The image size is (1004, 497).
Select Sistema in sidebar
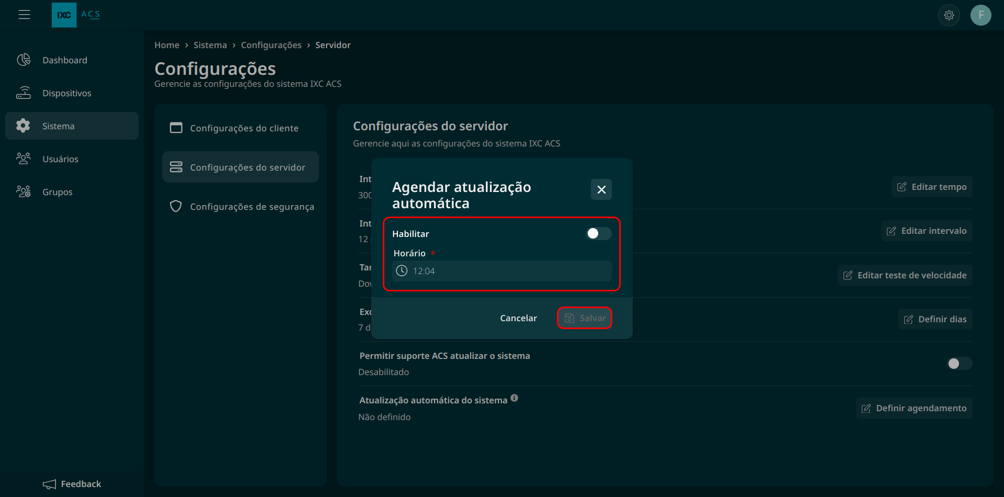72,126
